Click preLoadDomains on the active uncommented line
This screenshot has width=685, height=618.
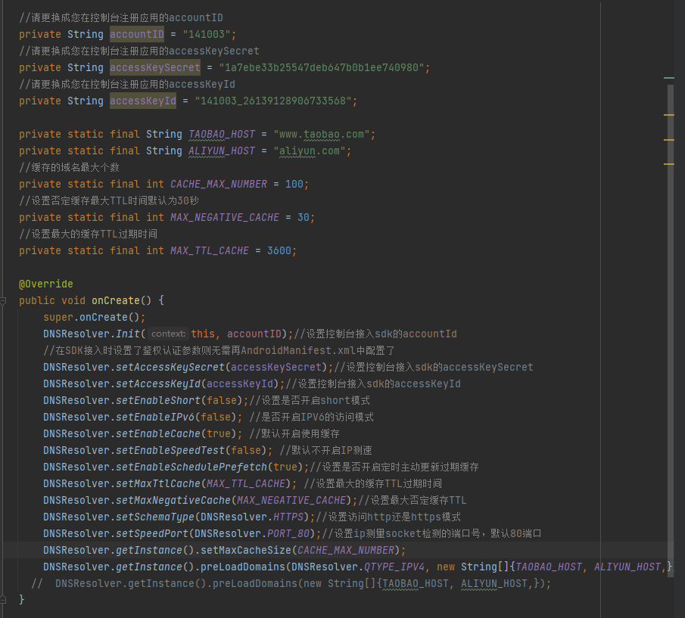point(243,567)
